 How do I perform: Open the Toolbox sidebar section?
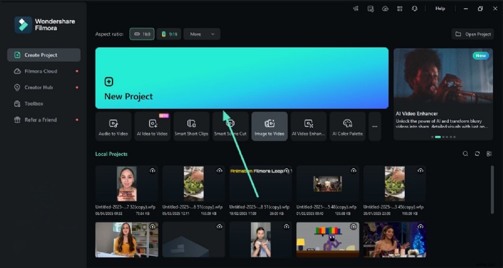[33, 103]
